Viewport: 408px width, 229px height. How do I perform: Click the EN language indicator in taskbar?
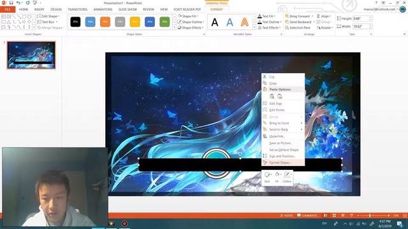pos(324,223)
